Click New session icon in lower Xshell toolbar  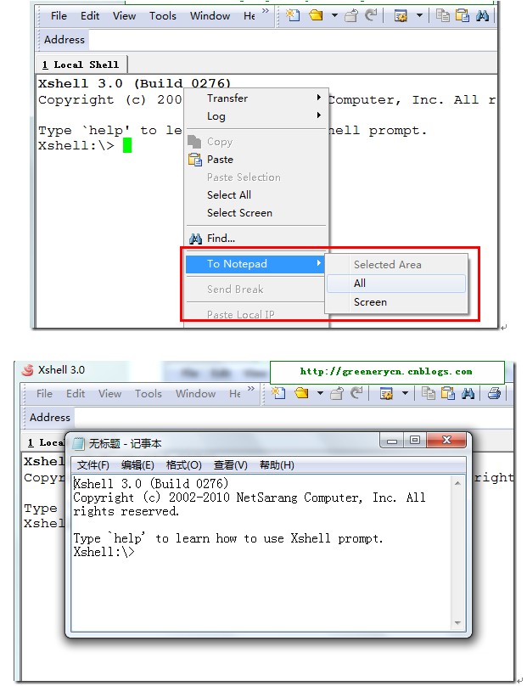click(x=278, y=393)
